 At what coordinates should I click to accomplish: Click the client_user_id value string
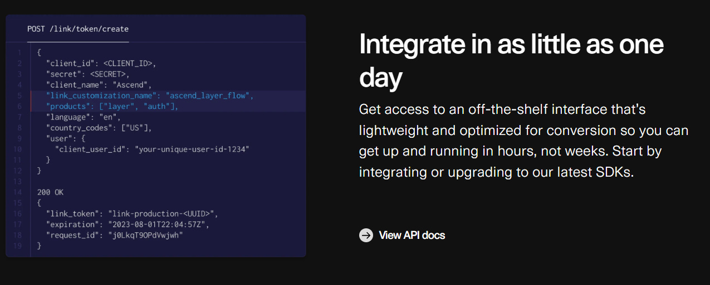pyautogui.click(x=192, y=149)
